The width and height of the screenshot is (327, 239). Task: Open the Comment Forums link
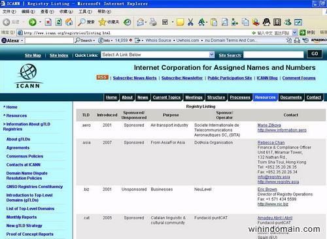coord(299,78)
